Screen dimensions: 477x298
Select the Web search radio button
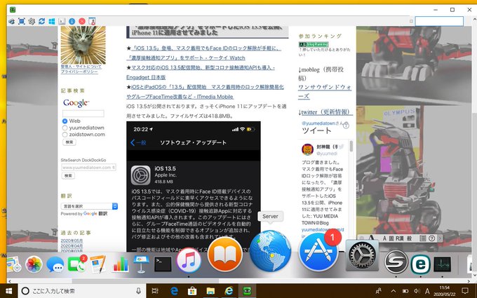pyautogui.click(x=65, y=121)
